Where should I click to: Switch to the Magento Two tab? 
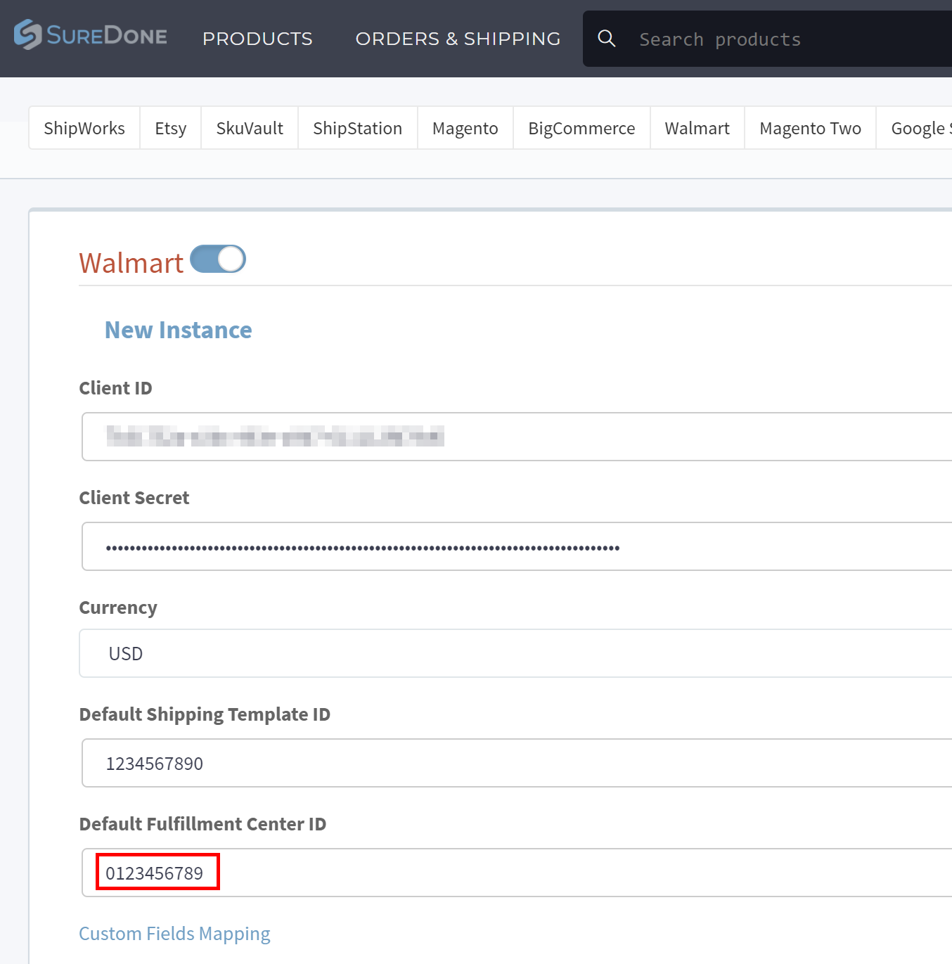809,127
